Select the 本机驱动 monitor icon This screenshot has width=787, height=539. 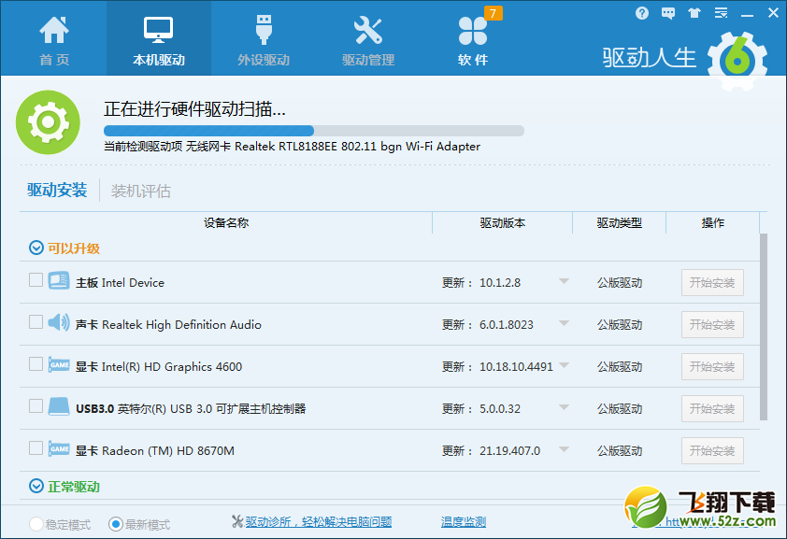click(x=159, y=30)
